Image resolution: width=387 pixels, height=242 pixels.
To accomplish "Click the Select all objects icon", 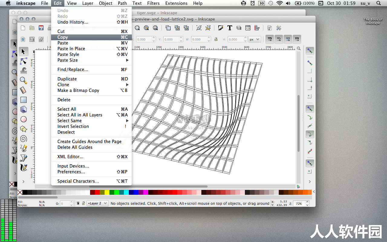I will coord(23,39).
